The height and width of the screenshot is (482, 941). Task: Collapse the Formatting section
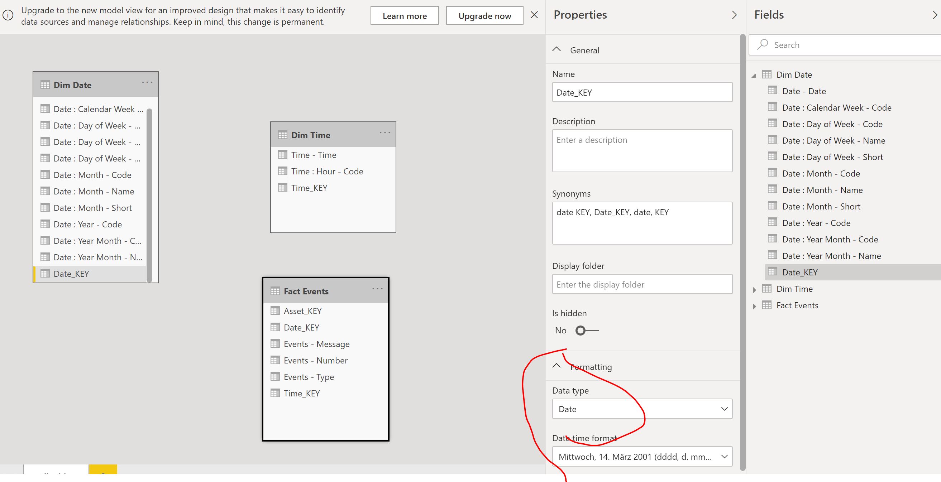(557, 366)
